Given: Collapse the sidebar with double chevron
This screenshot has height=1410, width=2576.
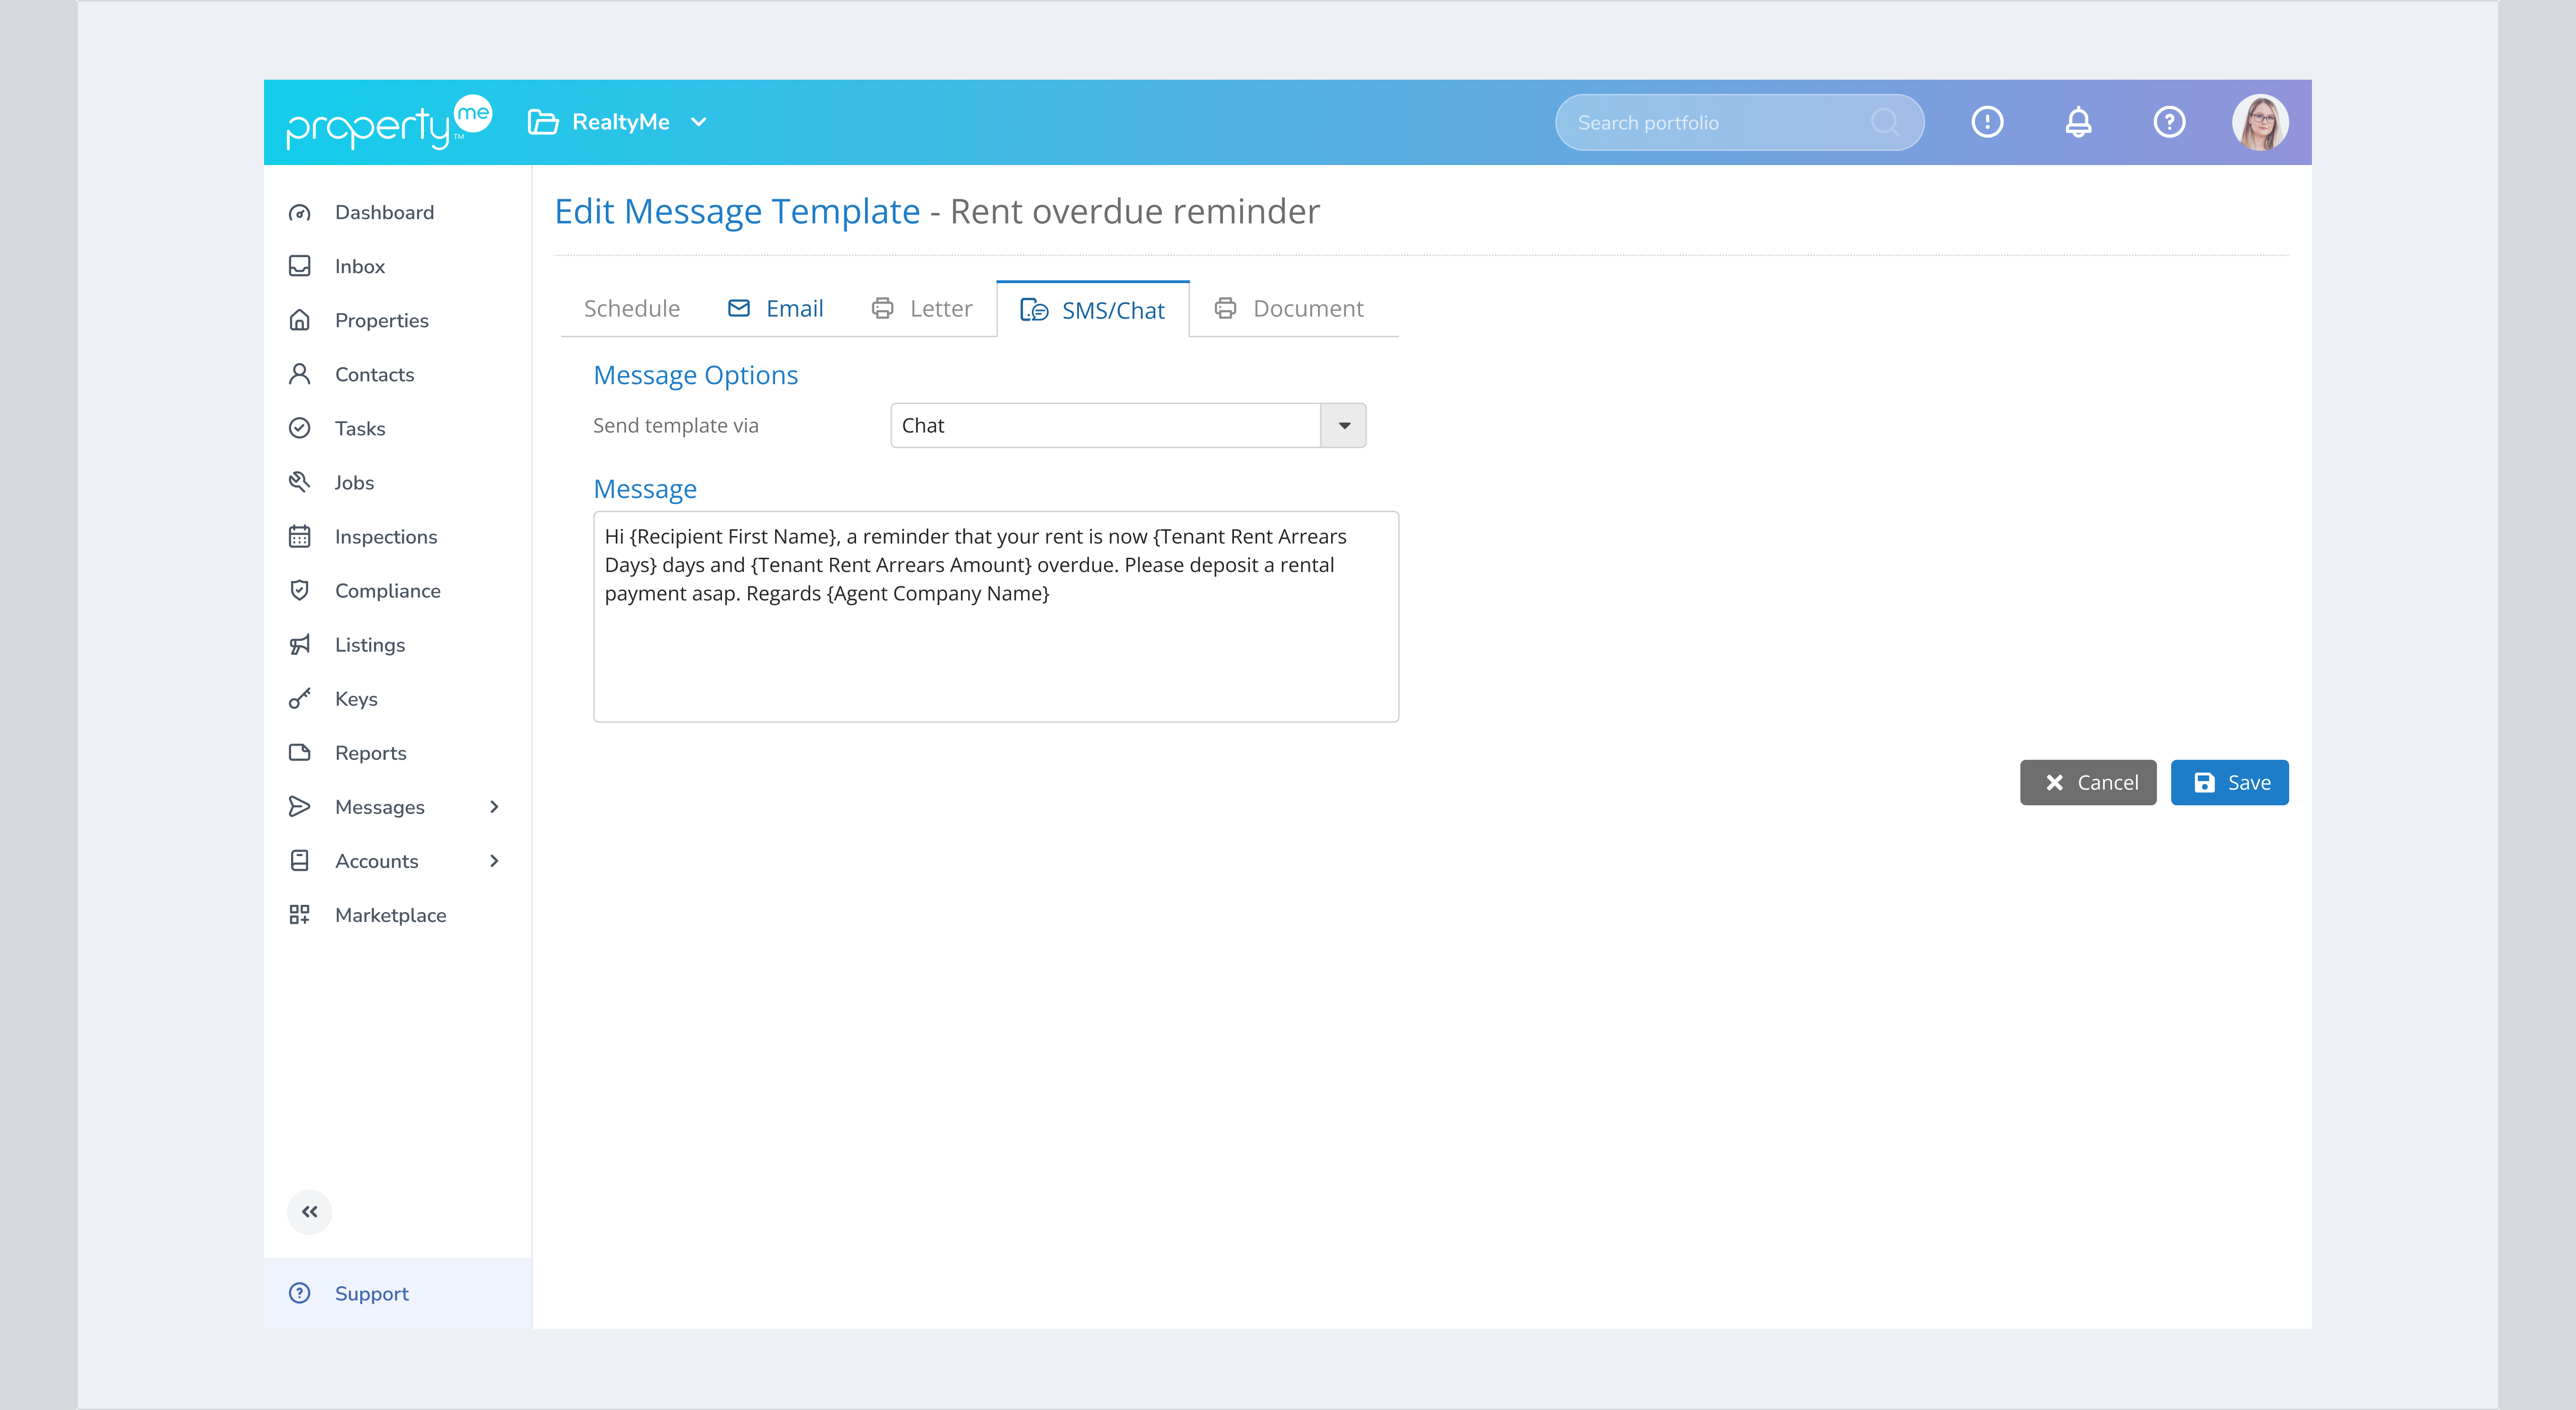Looking at the screenshot, I should 309,1212.
